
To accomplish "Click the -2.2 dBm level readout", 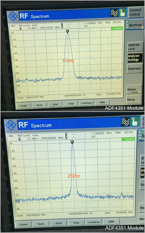I will [31, 139].
